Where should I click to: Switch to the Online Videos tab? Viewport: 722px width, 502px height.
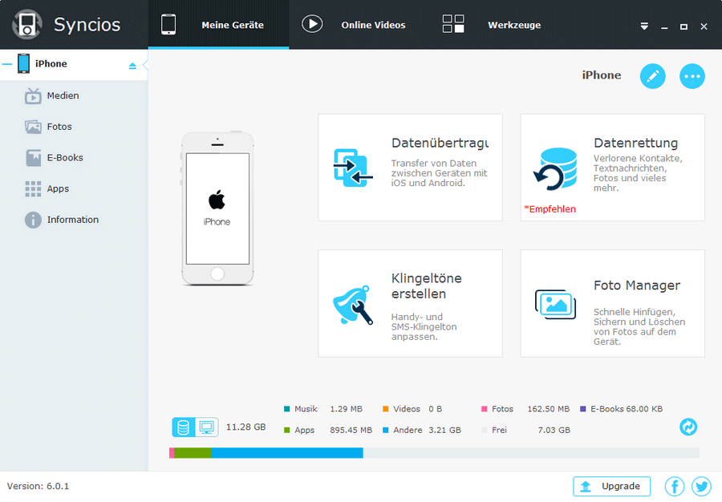[x=355, y=24]
